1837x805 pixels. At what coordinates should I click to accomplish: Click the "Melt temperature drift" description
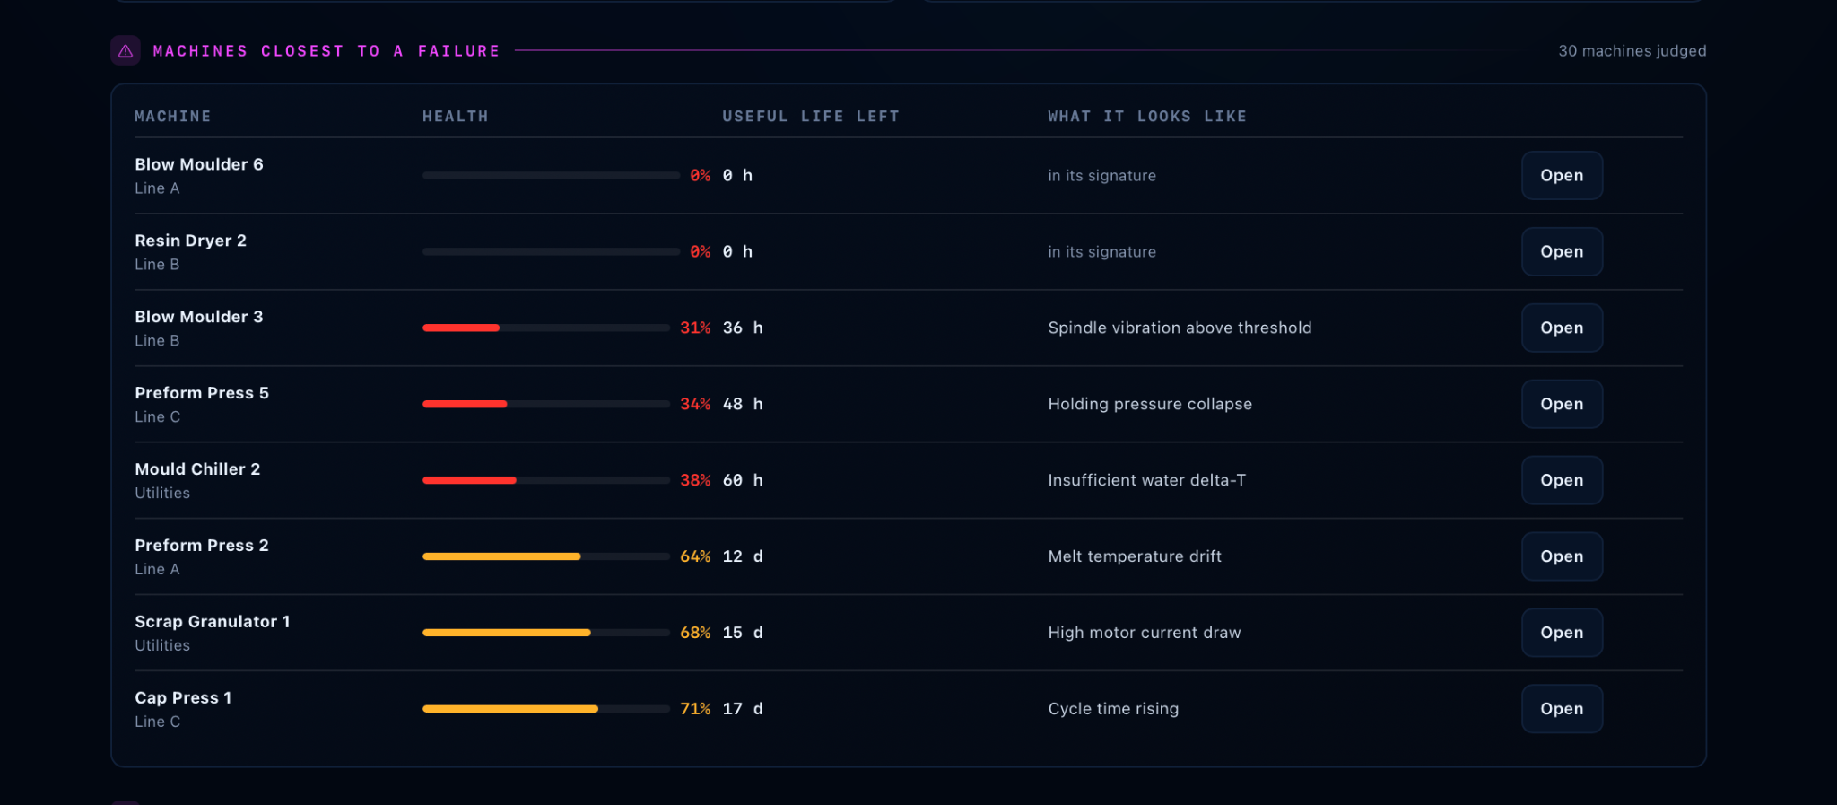click(1135, 556)
